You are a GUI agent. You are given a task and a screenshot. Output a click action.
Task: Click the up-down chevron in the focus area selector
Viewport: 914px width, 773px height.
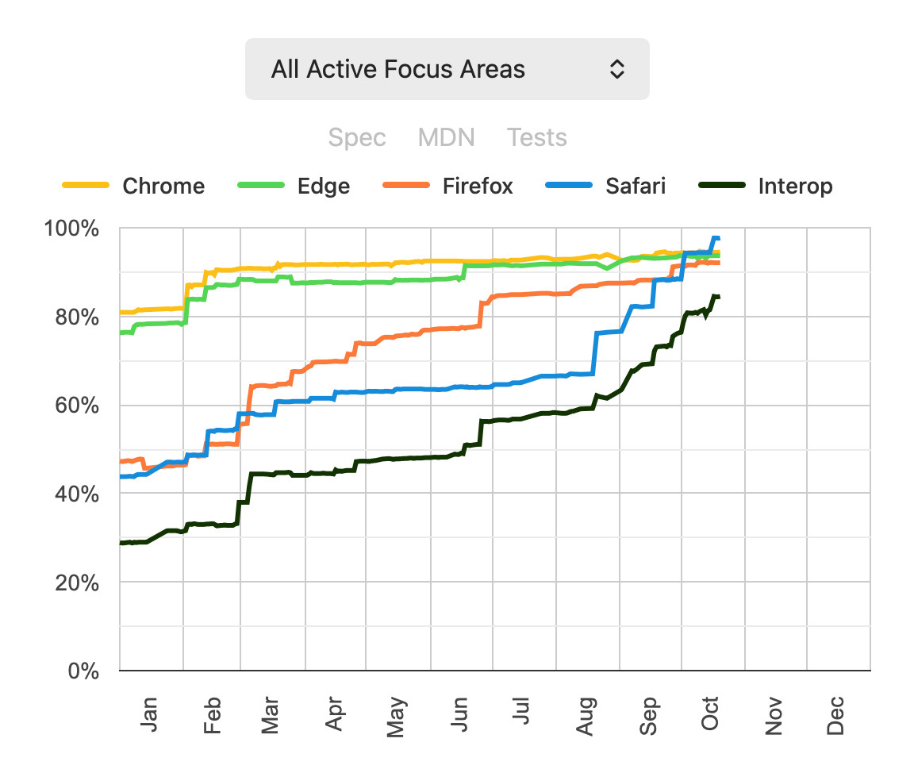[x=616, y=69]
